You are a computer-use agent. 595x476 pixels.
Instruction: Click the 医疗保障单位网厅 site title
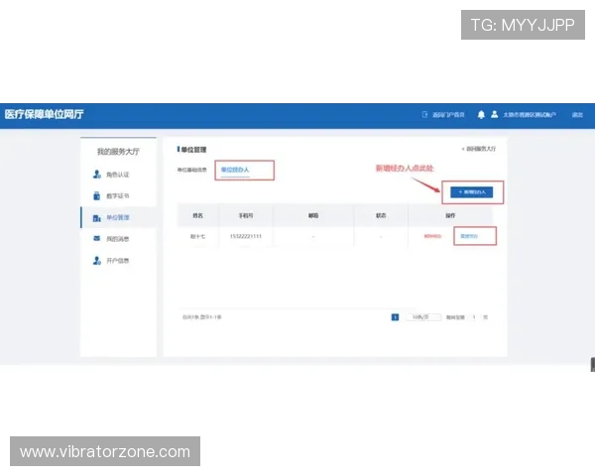(x=44, y=114)
